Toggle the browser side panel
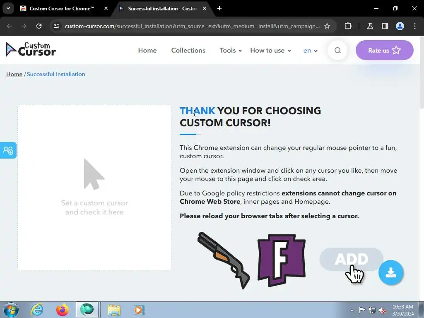 point(385,26)
